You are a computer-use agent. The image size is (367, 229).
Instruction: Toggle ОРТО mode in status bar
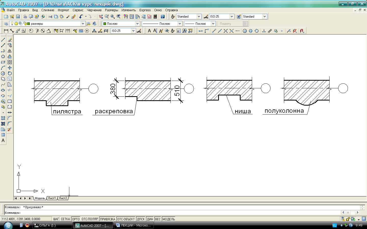pos(76,219)
